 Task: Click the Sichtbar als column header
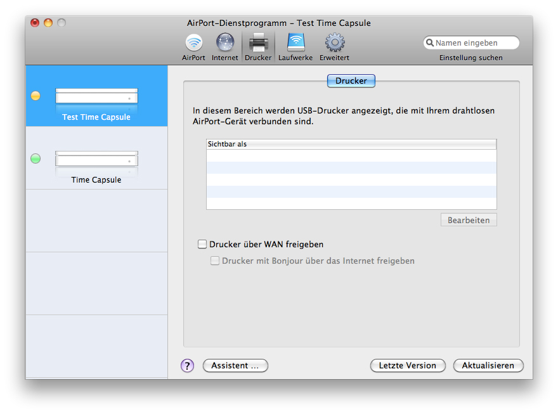tap(351, 144)
